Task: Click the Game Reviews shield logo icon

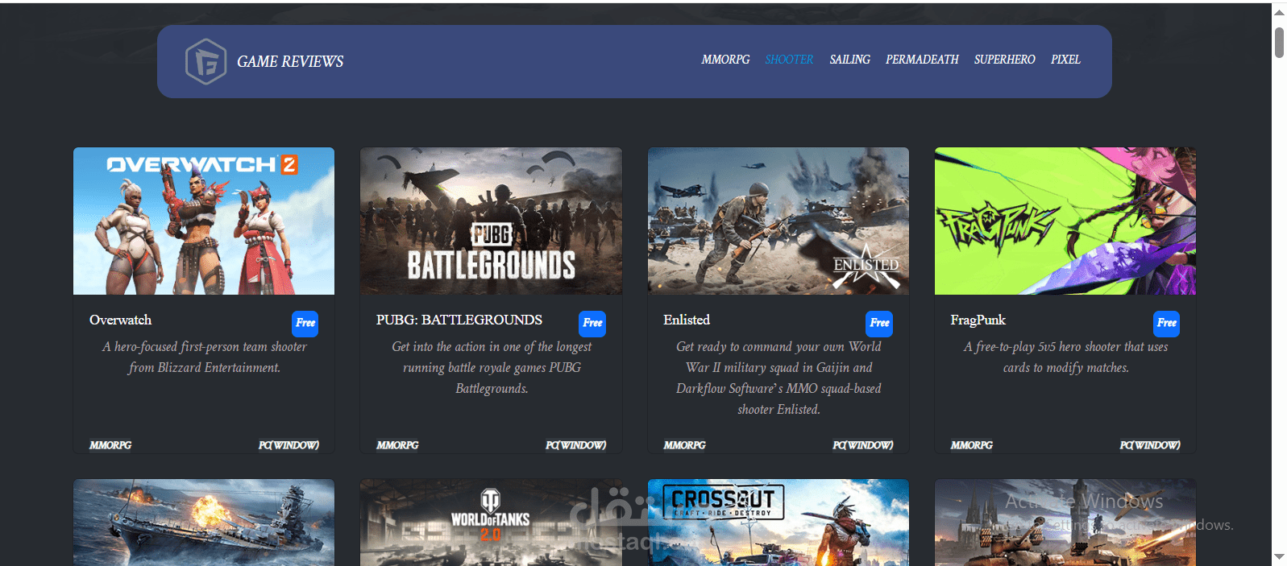Action: 206,61
